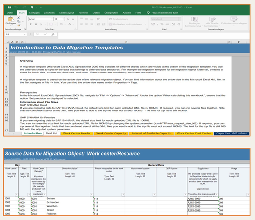255x220 pixels.
Task: Open the Work Center Cost Center sheet tab
Action: (194, 133)
